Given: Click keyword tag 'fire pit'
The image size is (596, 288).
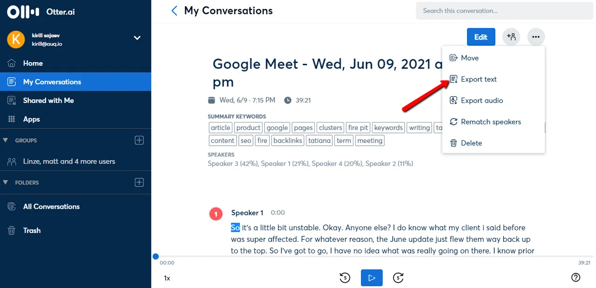Looking at the screenshot, I should tap(358, 128).
